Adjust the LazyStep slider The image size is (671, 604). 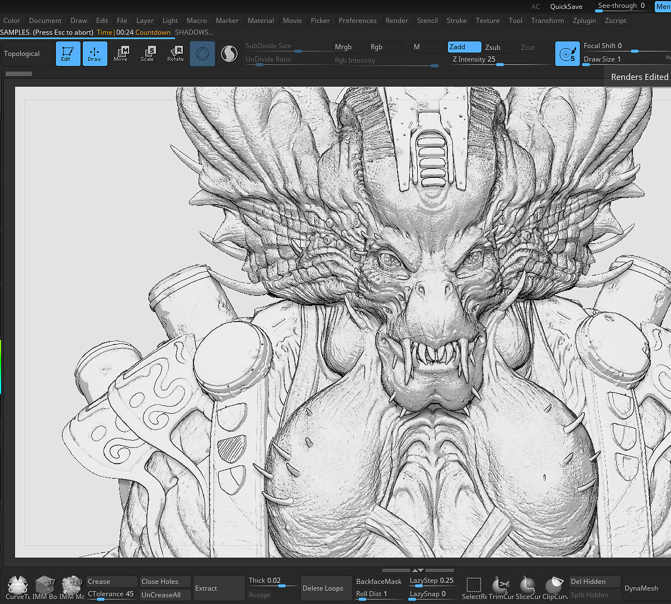pyautogui.click(x=434, y=582)
